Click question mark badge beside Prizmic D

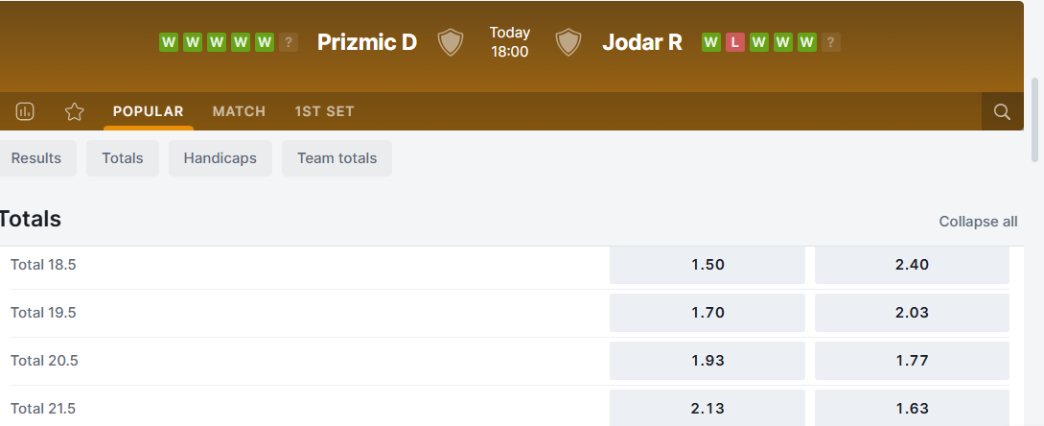[x=289, y=42]
